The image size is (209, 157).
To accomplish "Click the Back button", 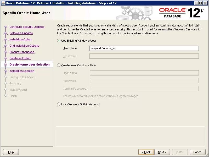I will pos(146,152).
